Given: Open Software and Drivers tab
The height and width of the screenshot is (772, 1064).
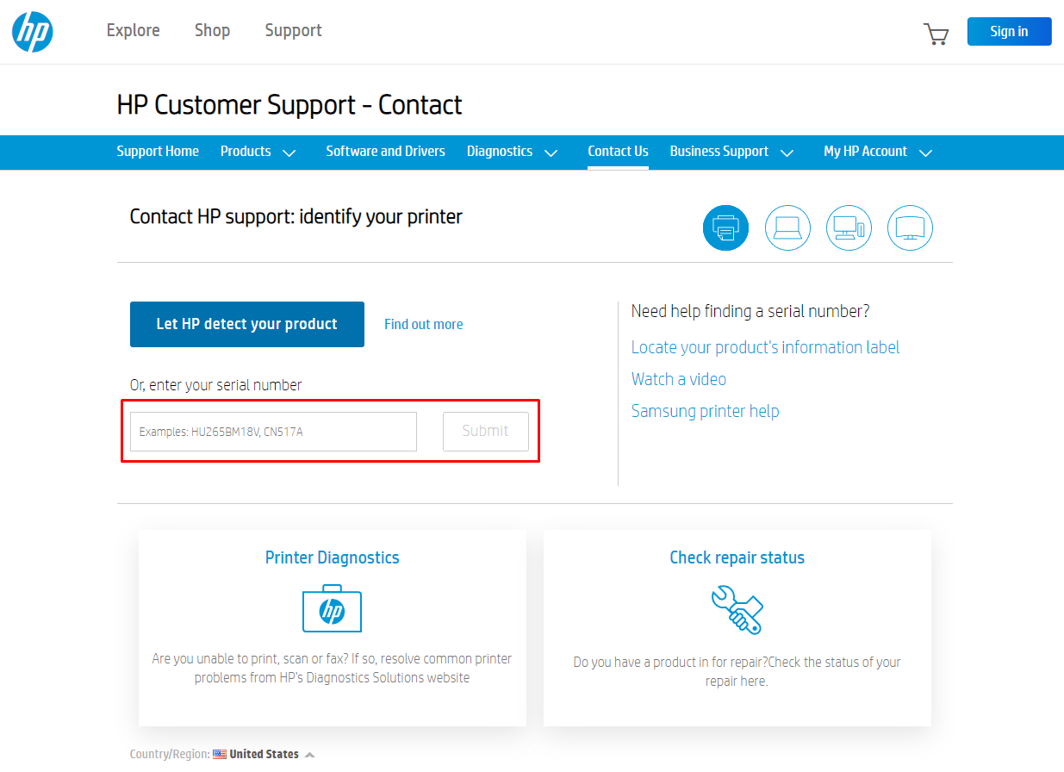Looking at the screenshot, I should (x=385, y=152).
